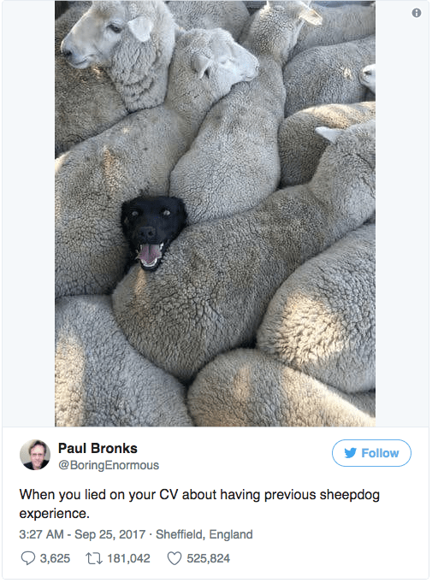Open Paul Bronks' profile avatar
Viewport: 438px width, 583px height.
35,455
